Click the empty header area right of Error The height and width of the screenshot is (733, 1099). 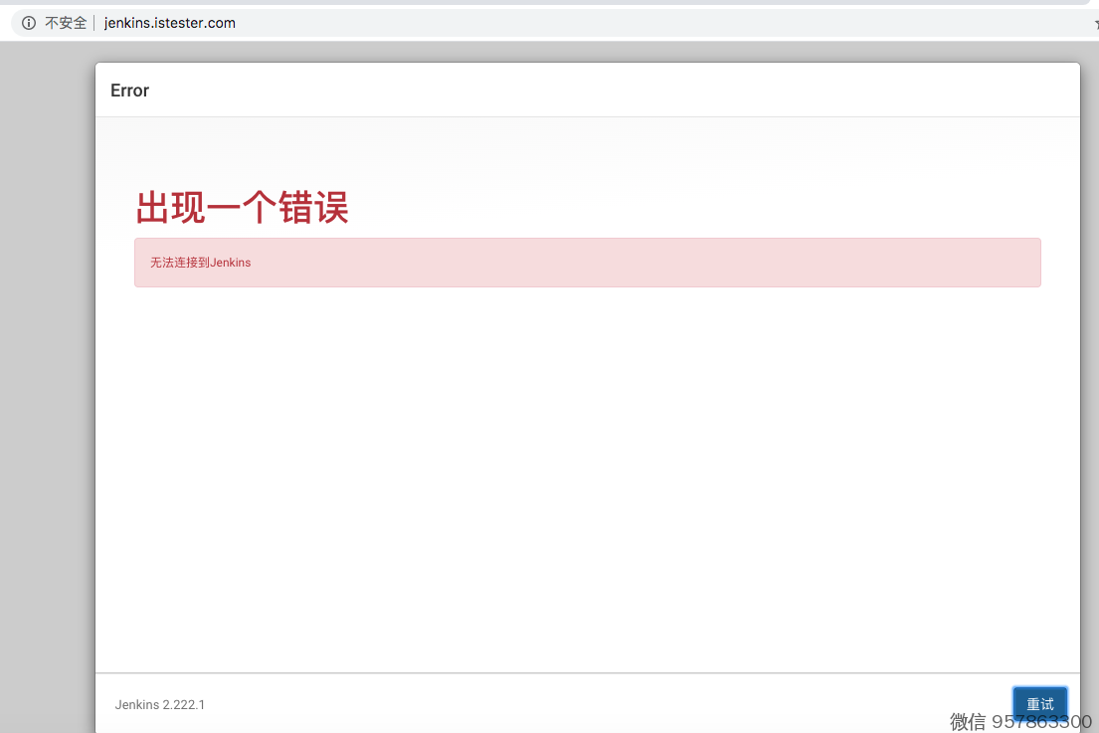coord(597,91)
